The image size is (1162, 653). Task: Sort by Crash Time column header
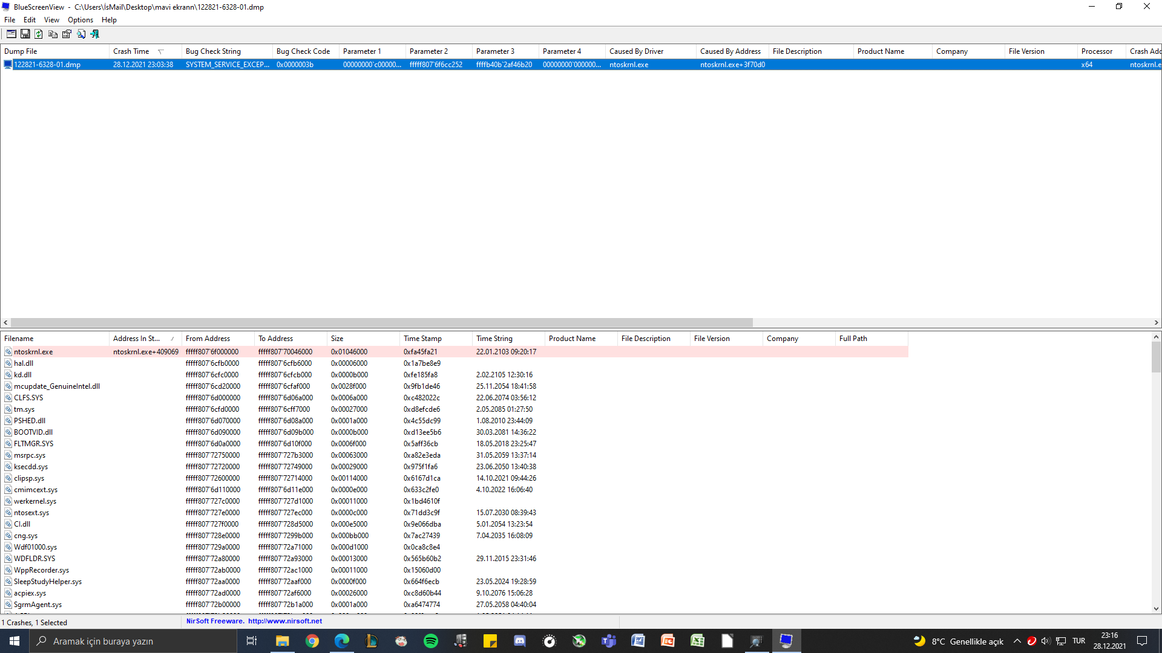[131, 51]
